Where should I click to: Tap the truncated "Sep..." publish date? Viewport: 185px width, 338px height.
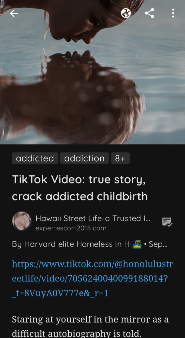(158, 245)
